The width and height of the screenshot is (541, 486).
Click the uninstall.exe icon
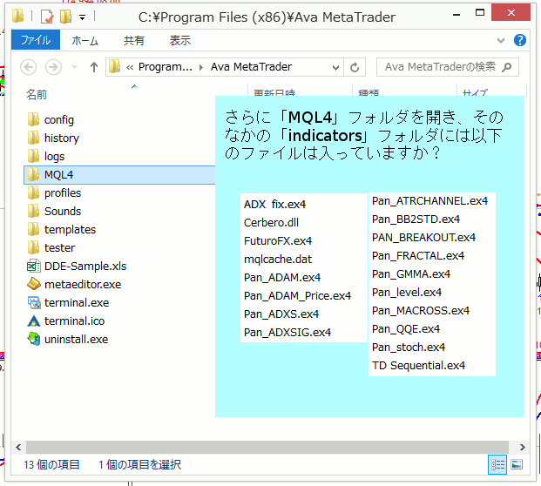pos(34,339)
